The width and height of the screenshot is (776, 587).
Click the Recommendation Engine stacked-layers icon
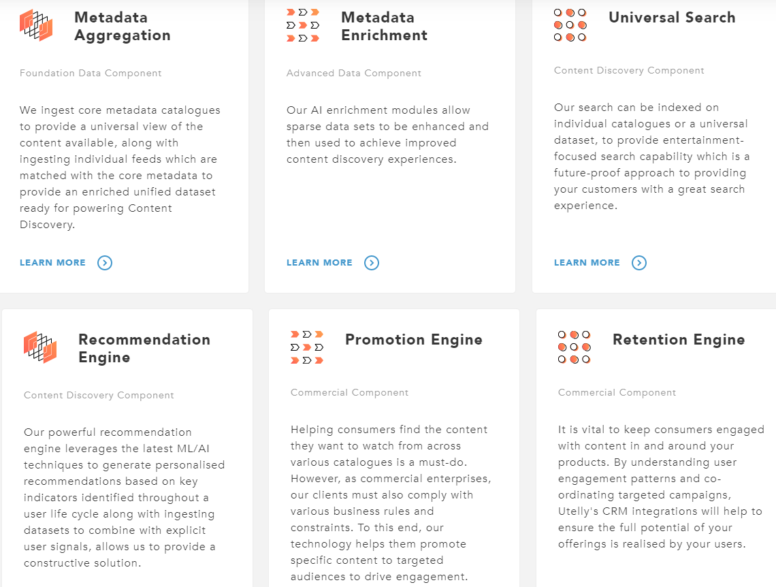40,347
